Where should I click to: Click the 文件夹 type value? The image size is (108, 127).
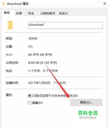point(33,39)
